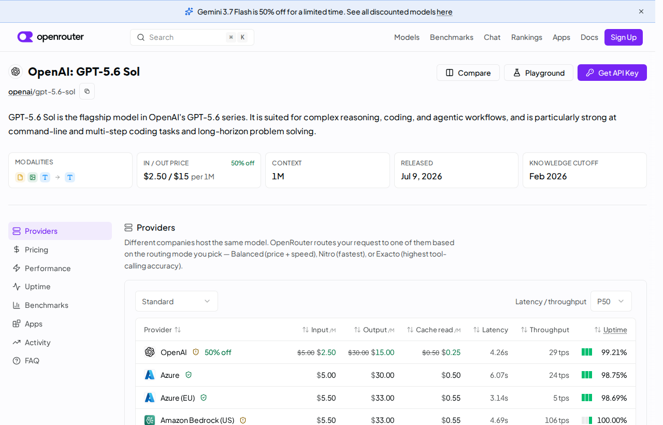Viewport: 663px width, 425px height.
Task: Click the Azure (EU) provider logo
Action: tap(150, 398)
